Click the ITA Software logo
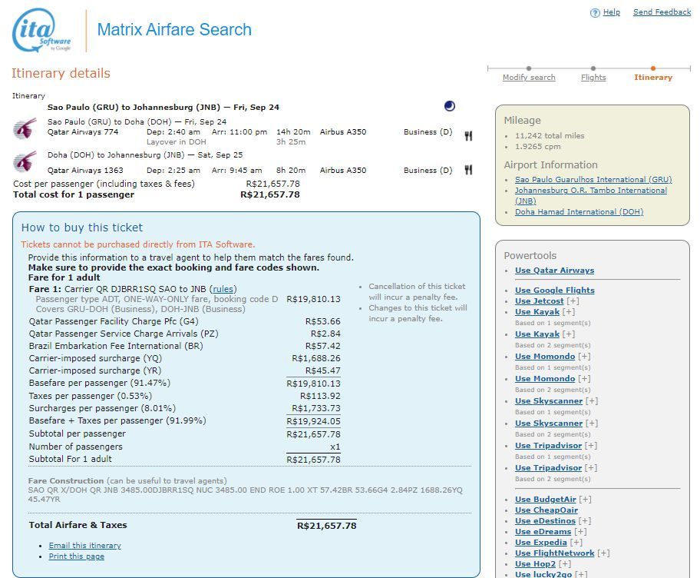This screenshot has width=700, height=578. tap(41, 31)
